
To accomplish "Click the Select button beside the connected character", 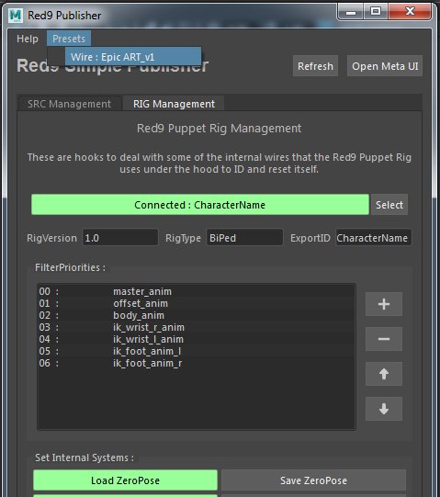I will tap(389, 205).
